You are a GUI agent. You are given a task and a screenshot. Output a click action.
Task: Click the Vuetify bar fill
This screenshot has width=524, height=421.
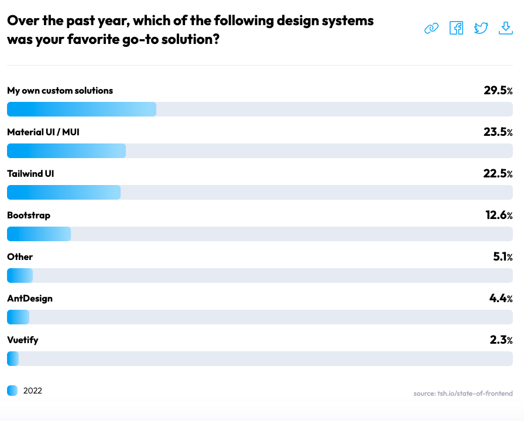coord(13,358)
